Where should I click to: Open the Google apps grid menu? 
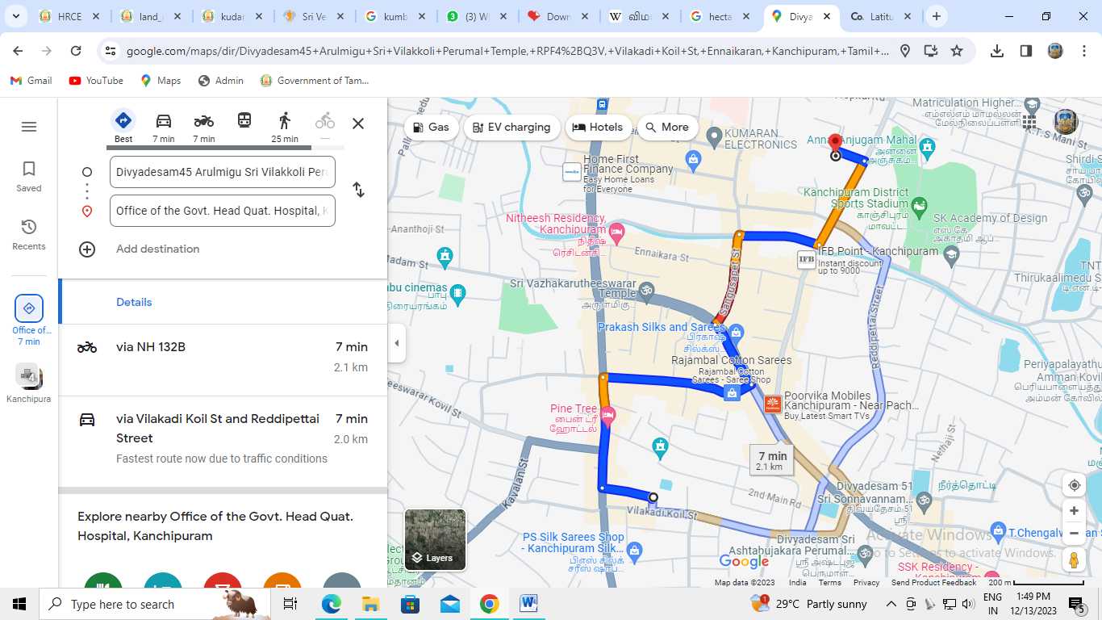1029,122
